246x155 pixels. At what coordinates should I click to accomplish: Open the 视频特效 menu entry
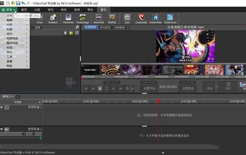tap(15, 38)
